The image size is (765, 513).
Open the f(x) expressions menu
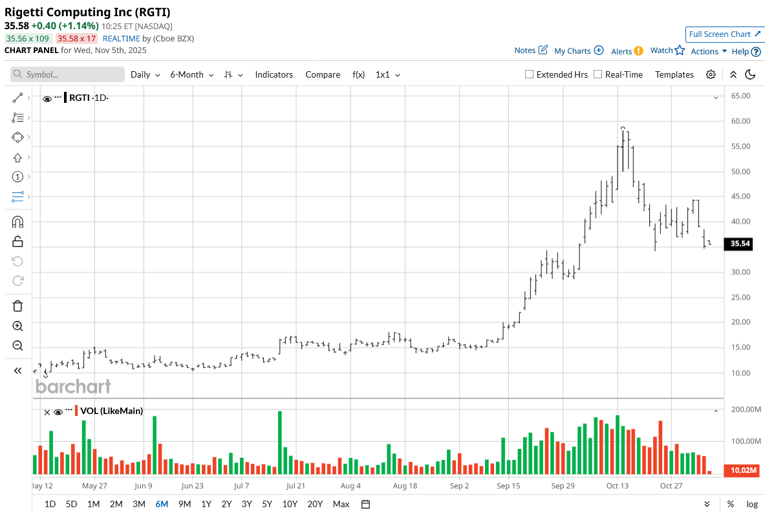(359, 74)
